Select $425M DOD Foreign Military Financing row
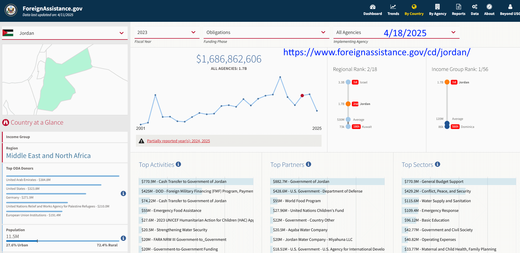Viewport: 520px width, 253px height. coord(196,191)
